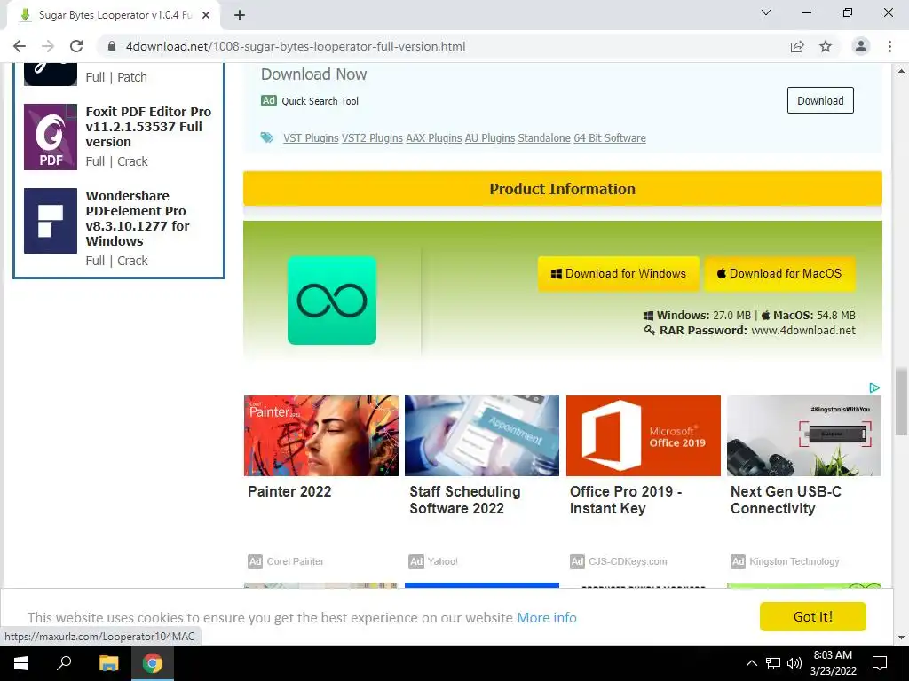This screenshot has height=681, width=909.
Task: Open Staff Scheduling Software ad image
Action: 482,435
